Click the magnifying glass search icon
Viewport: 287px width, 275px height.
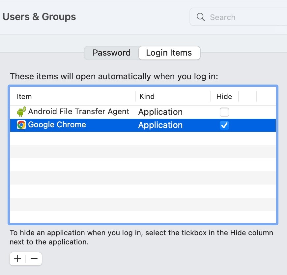[201, 17]
